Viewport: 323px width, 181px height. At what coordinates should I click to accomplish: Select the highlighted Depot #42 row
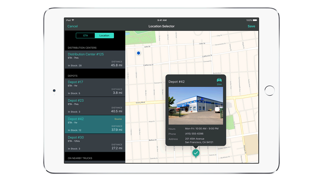click(95, 124)
